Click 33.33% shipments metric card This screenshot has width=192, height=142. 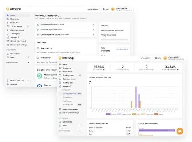(x=170, y=68)
